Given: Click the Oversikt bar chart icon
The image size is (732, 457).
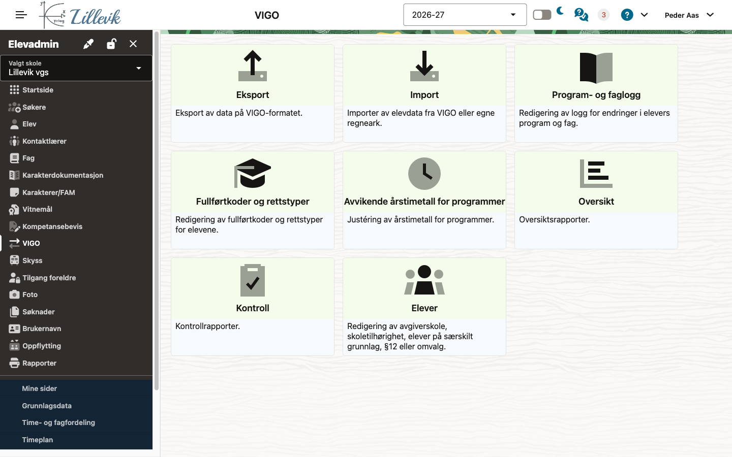Looking at the screenshot, I should point(596,174).
